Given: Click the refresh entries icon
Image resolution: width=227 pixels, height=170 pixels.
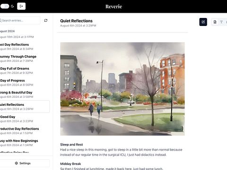Looking at the screenshot, I should [x=46, y=20].
